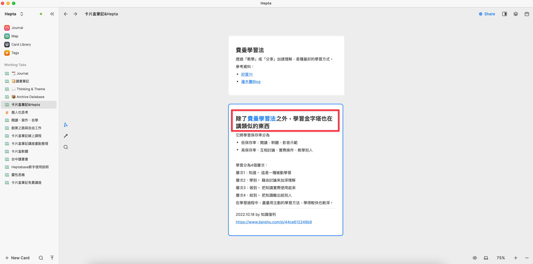Select the pointer tool on the left
The height and width of the screenshot is (264, 533).
[x=65, y=125]
